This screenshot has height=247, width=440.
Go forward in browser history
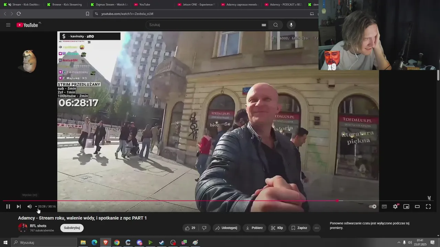click(11, 14)
